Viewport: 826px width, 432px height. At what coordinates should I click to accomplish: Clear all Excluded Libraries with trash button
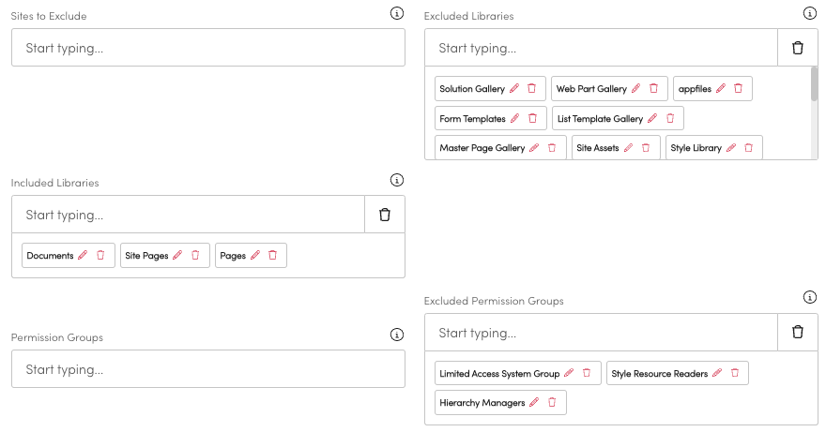[798, 48]
